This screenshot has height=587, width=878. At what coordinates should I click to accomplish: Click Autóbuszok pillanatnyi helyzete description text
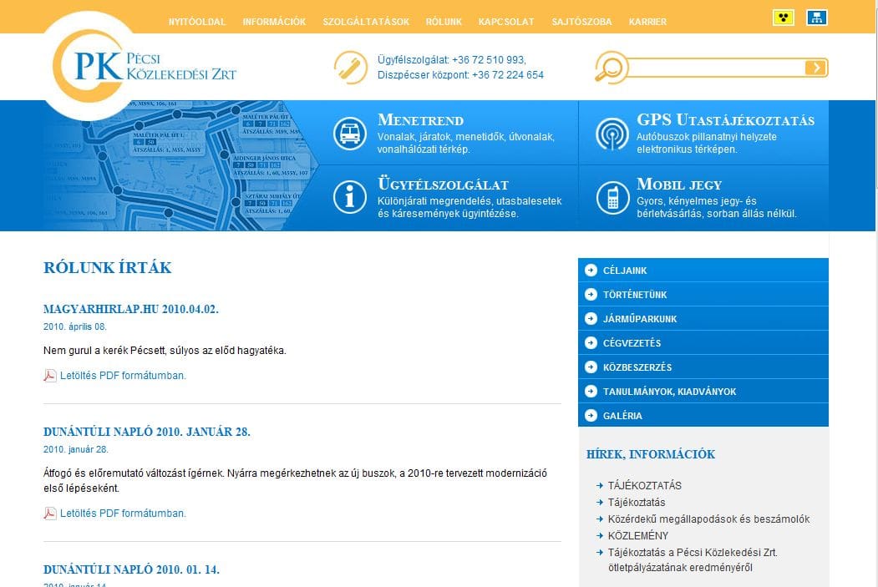tap(707, 144)
